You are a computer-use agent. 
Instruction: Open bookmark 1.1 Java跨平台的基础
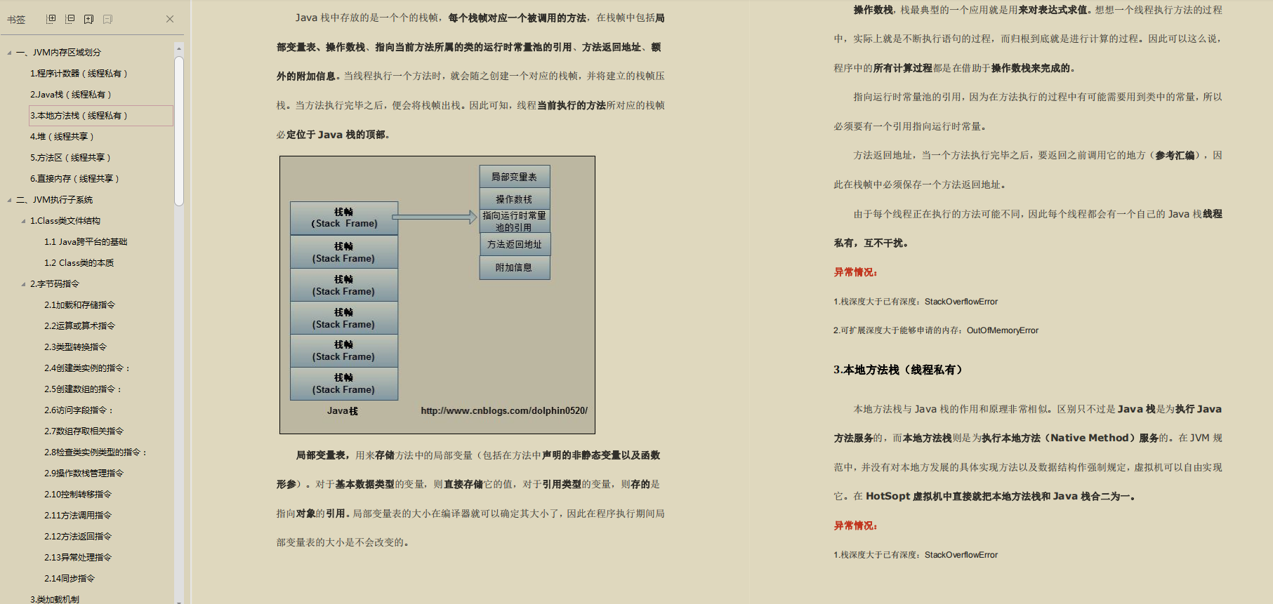pyautogui.click(x=86, y=242)
